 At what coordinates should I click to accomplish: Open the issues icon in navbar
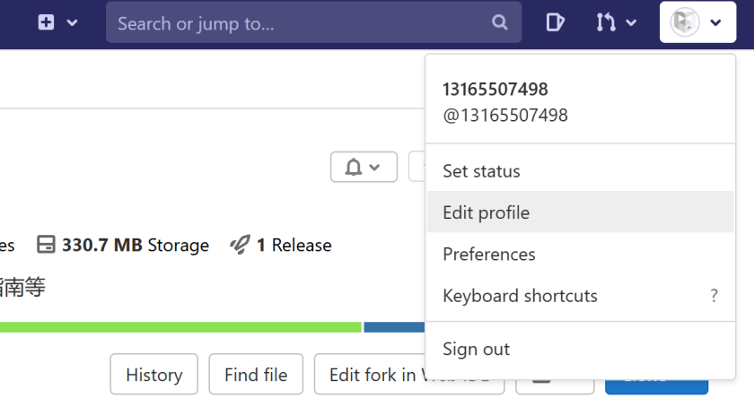point(555,22)
